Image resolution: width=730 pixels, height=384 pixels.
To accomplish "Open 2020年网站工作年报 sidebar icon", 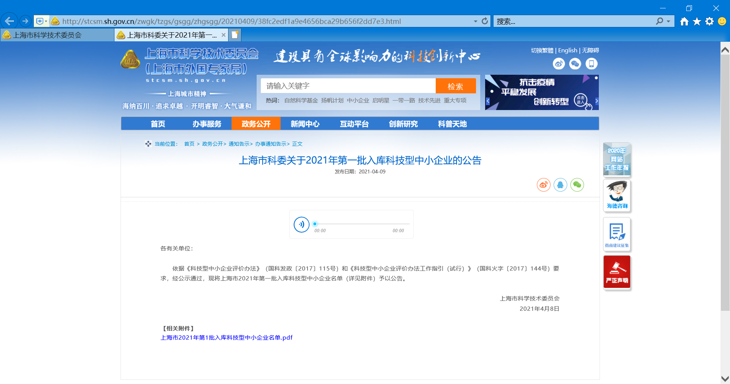I will (x=617, y=159).
